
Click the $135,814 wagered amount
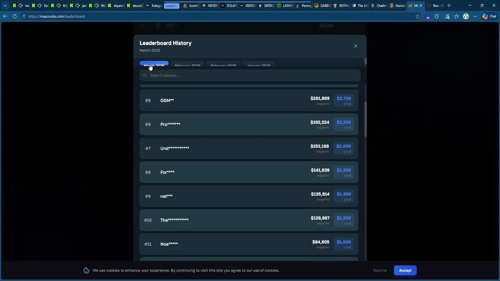click(320, 194)
